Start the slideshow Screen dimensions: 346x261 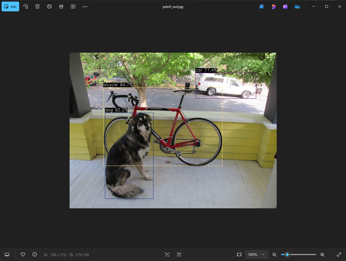[x=73, y=6]
